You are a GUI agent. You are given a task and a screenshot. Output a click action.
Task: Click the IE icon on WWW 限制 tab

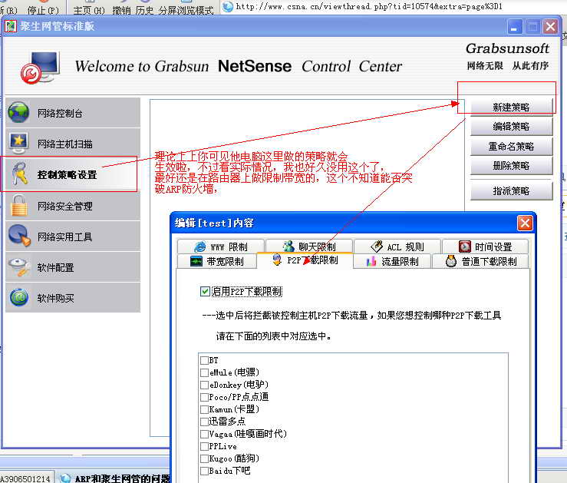(x=200, y=246)
